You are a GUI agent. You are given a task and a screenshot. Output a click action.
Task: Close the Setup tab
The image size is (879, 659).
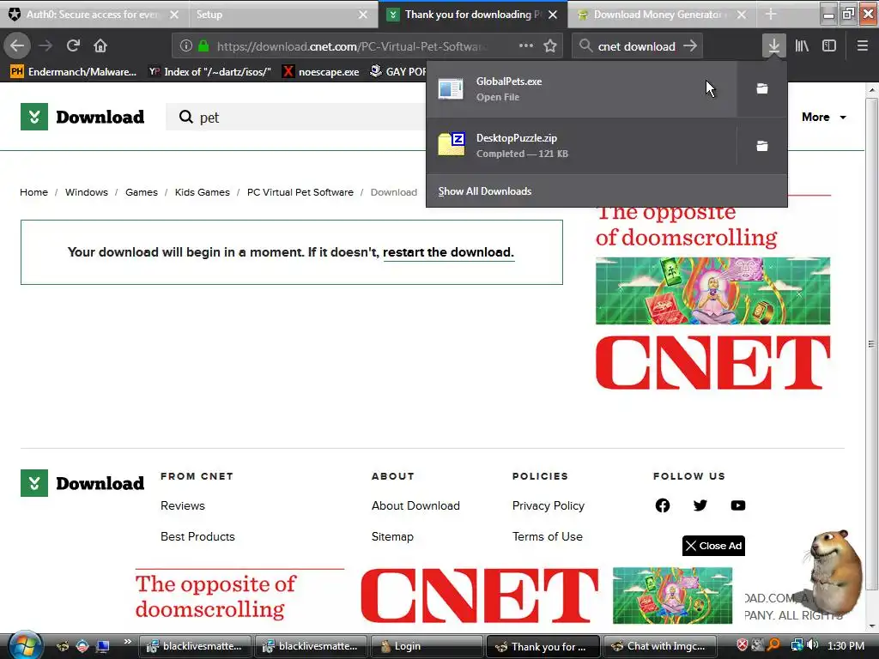click(363, 15)
